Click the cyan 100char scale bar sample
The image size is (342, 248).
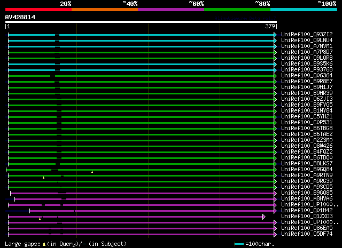pos(239,244)
